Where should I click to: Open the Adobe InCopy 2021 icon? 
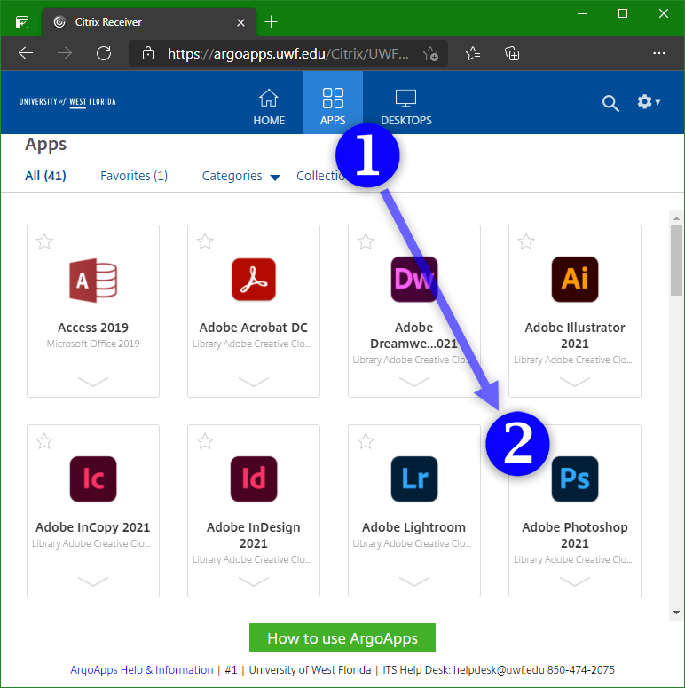[x=93, y=478]
